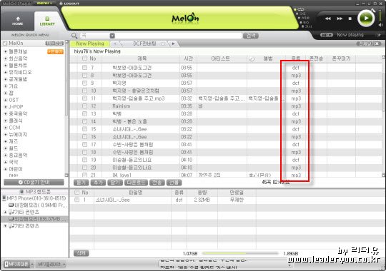The width and height of the screenshot is (386, 271).
Task: Expand the OST tree node
Action: [6, 100]
